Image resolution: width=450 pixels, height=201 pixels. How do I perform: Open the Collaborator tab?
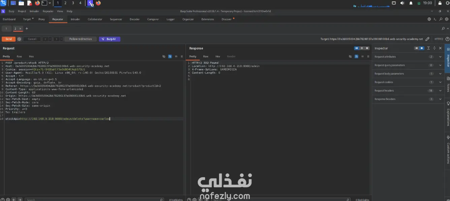point(95,19)
